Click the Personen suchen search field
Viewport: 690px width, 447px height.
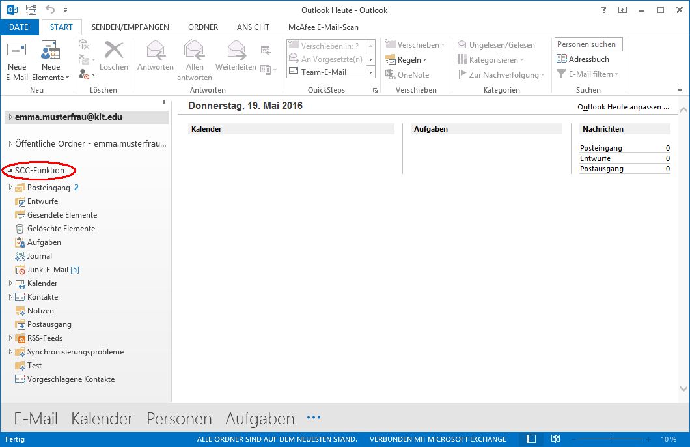pos(588,44)
